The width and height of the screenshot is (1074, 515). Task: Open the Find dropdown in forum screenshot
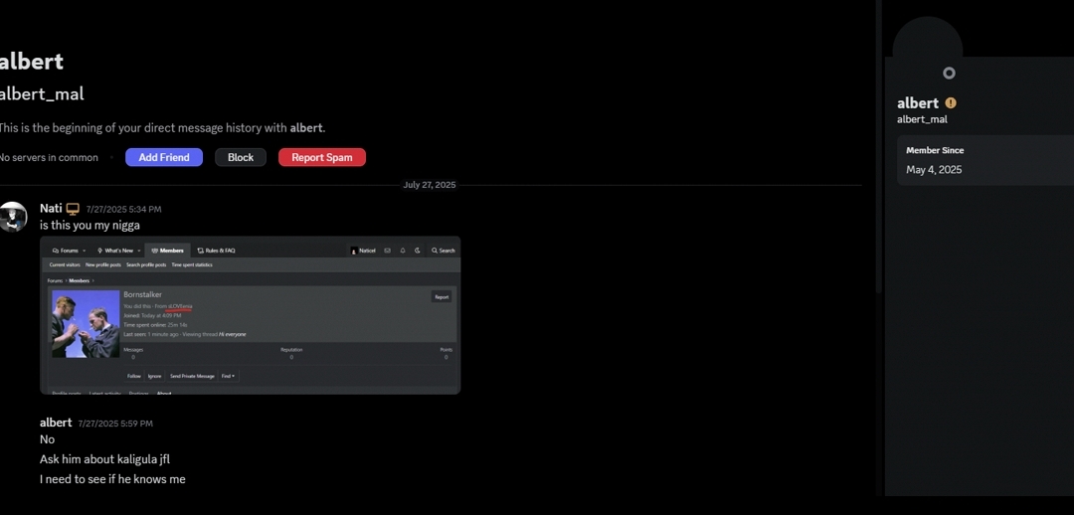[x=229, y=376]
